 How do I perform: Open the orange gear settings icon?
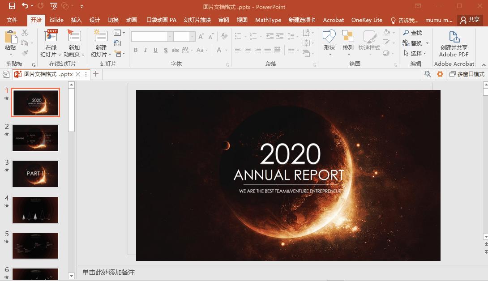440,74
